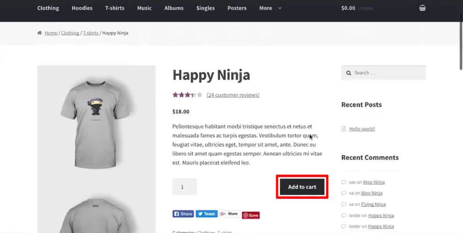Open the Flying Ninja comment link
463x233 pixels.
tap(373, 204)
